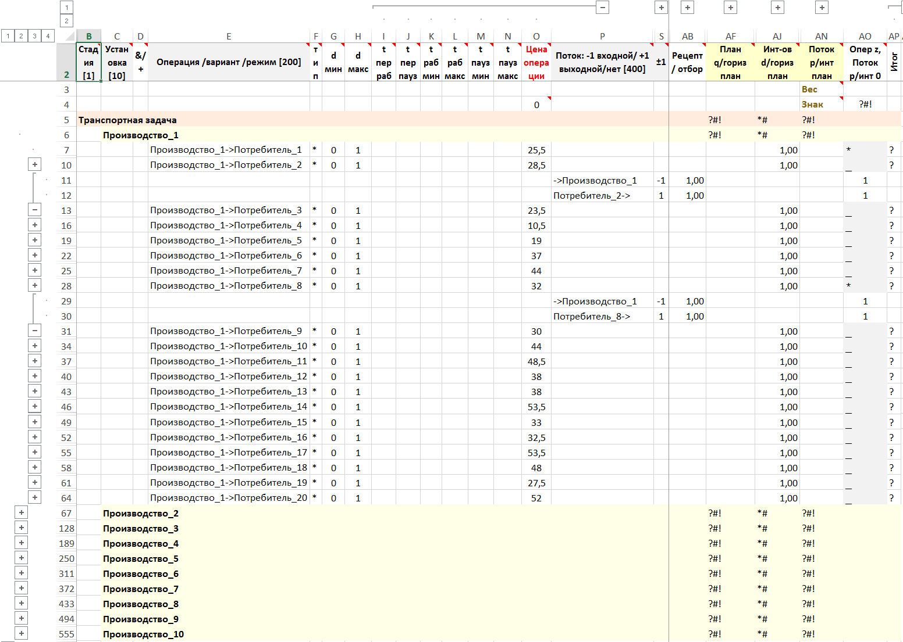Viewport: 903px width, 642px height.
Task: Select row 5 header number
Action: (x=66, y=120)
